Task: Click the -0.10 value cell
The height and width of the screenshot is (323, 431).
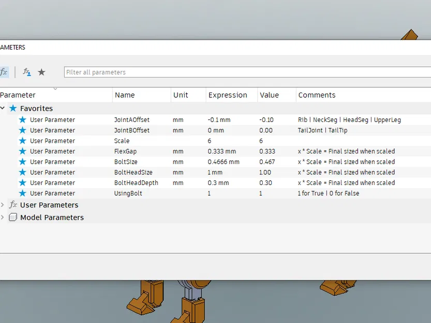Action: pyautogui.click(x=266, y=120)
